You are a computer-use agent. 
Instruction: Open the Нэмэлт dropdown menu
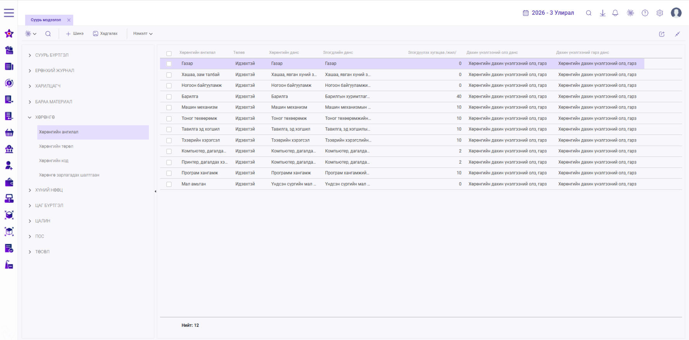coord(143,34)
